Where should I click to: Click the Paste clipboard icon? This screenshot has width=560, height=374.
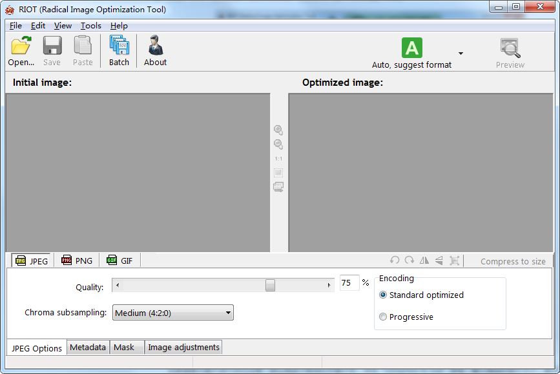point(83,45)
